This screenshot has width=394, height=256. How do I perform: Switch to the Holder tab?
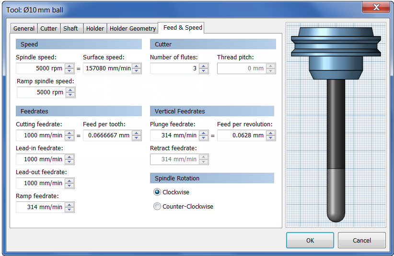click(95, 28)
